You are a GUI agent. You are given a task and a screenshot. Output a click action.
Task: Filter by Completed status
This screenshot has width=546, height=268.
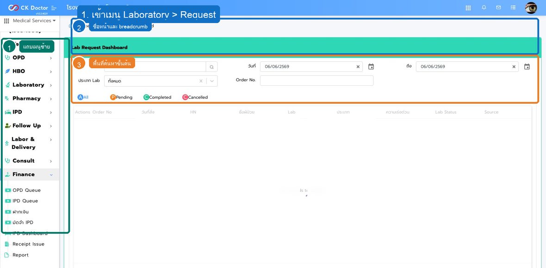[x=157, y=97]
